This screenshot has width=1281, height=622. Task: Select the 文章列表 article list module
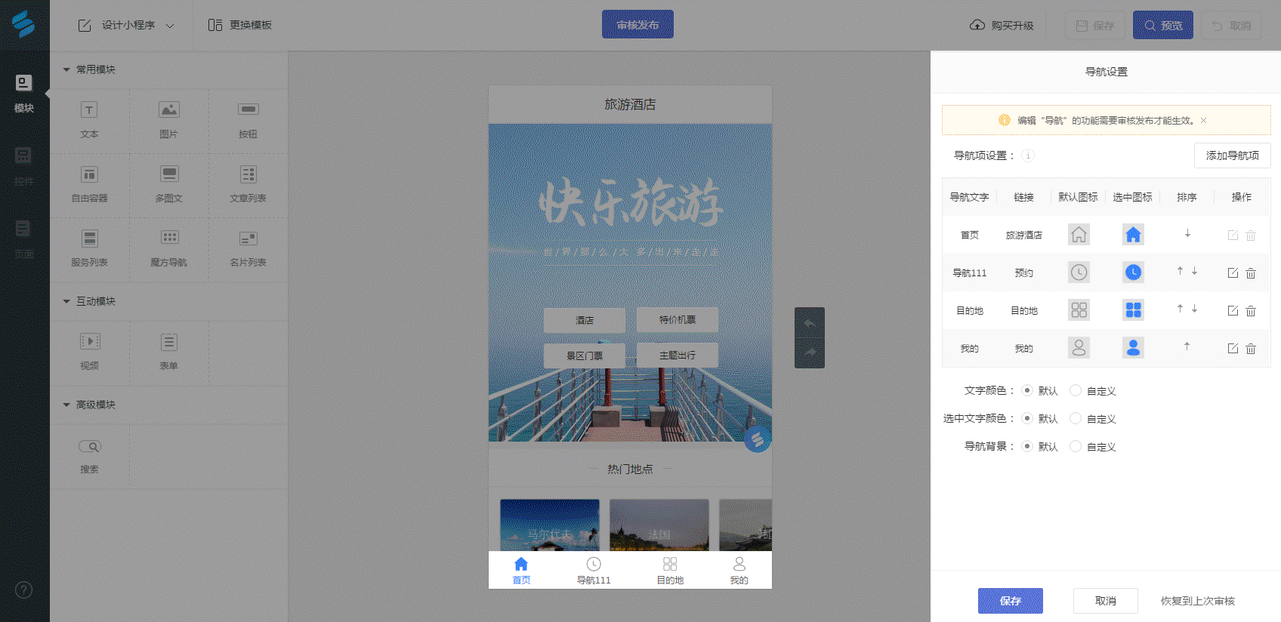point(248,184)
